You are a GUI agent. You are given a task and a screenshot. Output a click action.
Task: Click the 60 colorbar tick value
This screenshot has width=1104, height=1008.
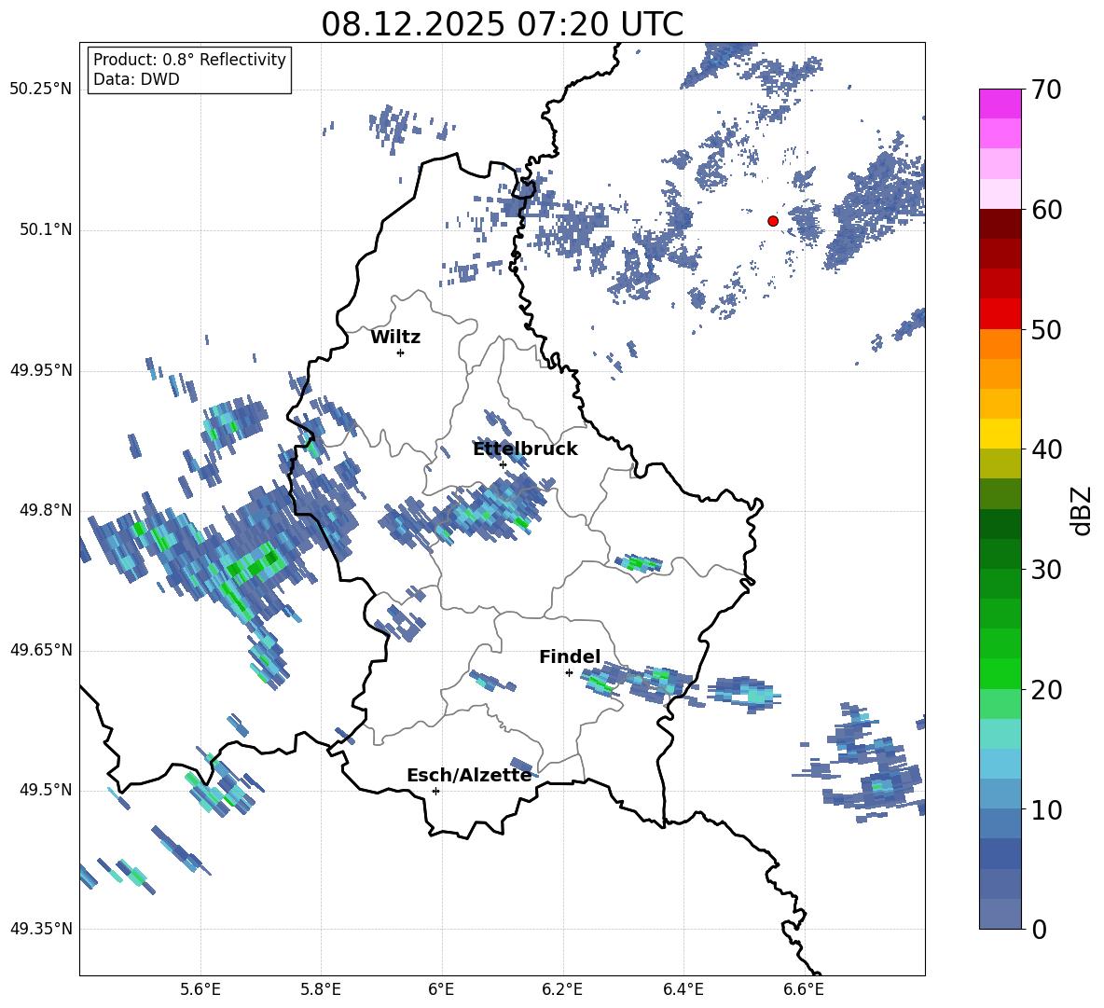(x=1046, y=210)
